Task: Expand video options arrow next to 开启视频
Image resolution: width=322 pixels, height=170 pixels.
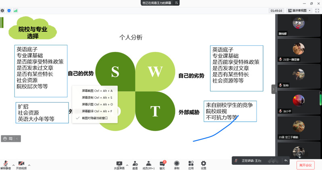Action: click(29, 165)
